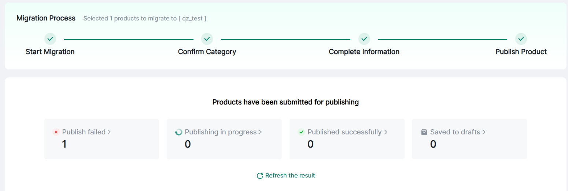Expand the Publishing in progress arrow

click(260, 132)
